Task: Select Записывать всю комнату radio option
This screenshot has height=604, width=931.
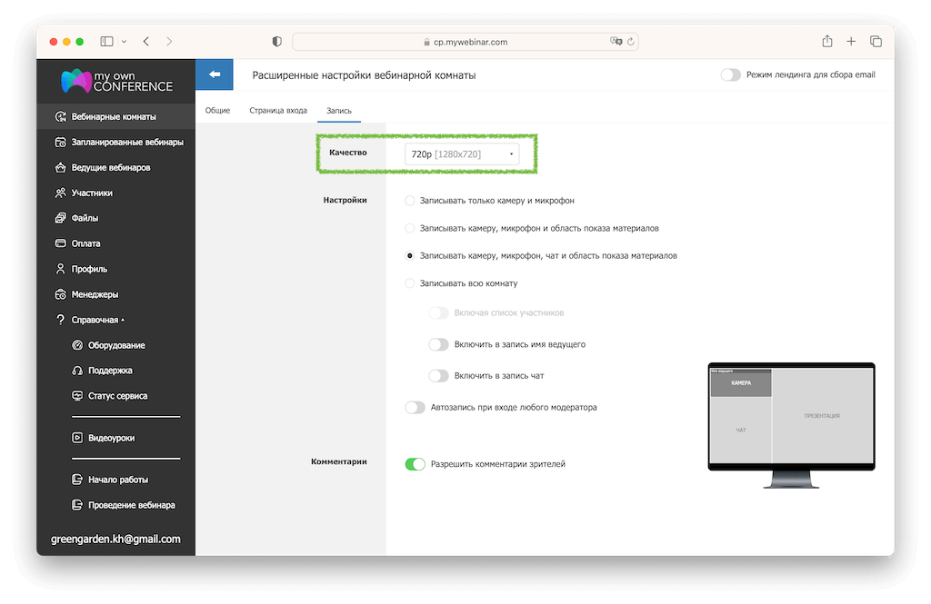Action: pyautogui.click(x=410, y=283)
